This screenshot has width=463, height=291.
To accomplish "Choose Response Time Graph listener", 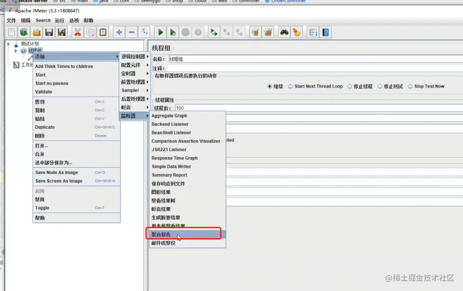I will pos(188,158).
